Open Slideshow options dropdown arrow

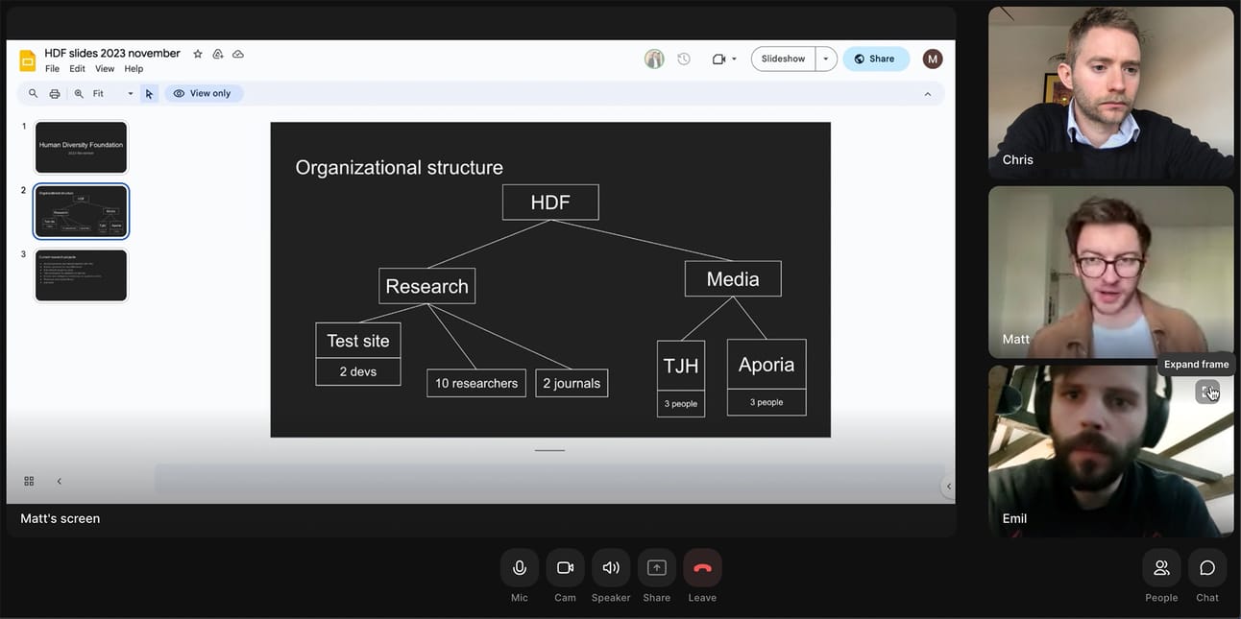pos(826,59)
